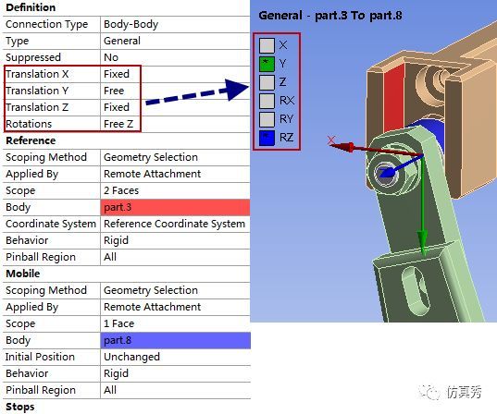
Task: Click the Mobile section header
Action: (x=23, y=274)
